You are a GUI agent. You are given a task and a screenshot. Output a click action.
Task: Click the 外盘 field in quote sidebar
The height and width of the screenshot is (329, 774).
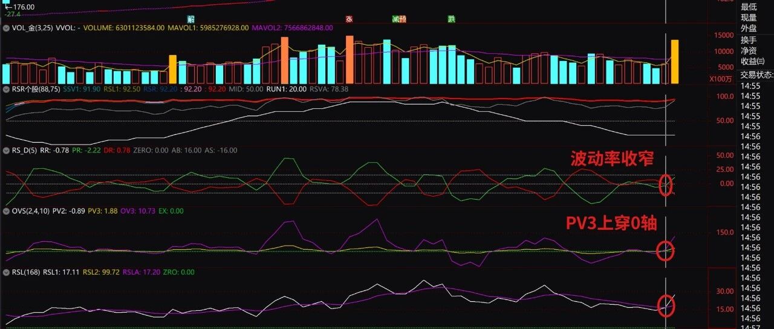[749, 28]
